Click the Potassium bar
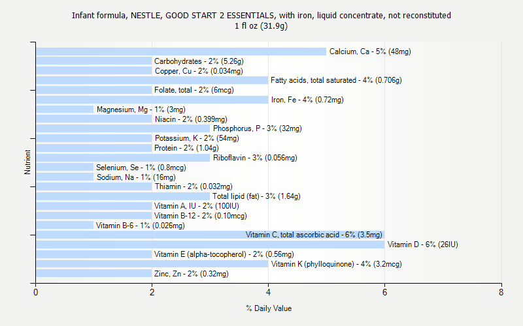The image size is (523, 326). (x=94, y=138)
